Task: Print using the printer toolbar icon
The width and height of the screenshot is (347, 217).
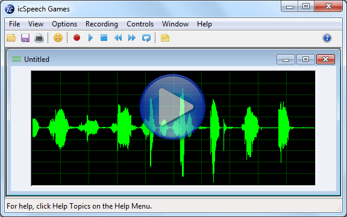Action: pos(39,38)
